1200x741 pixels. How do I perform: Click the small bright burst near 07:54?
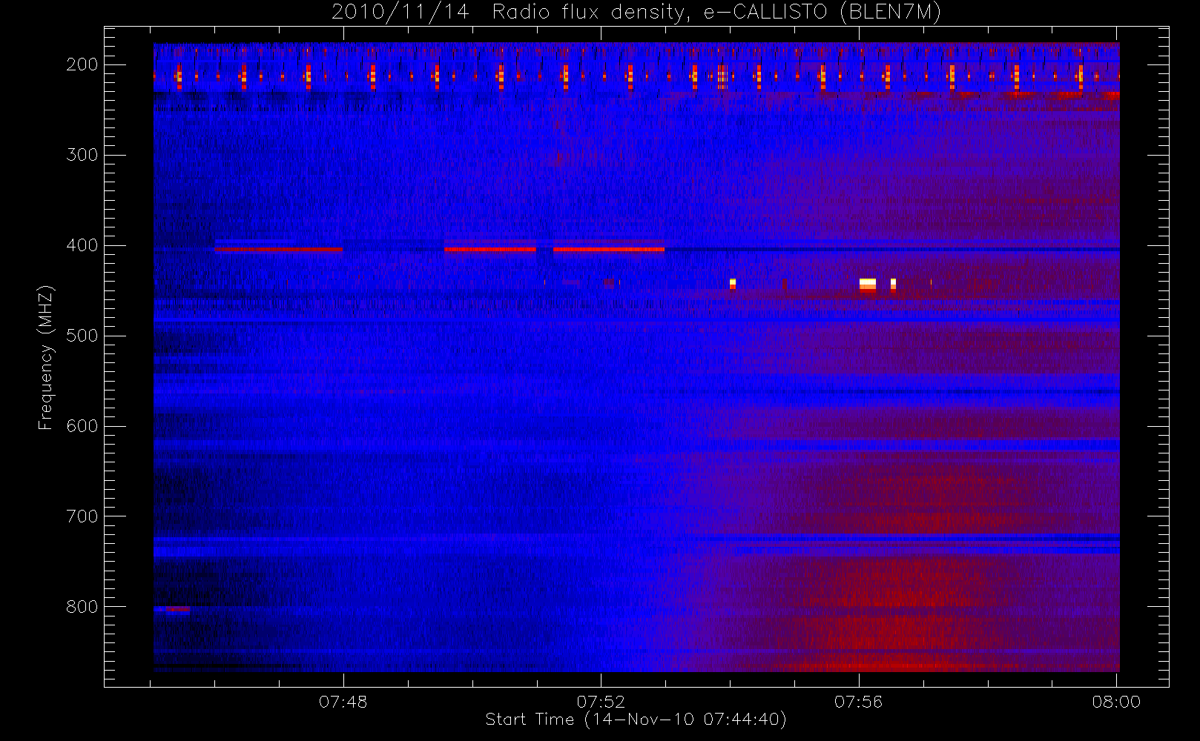(x=733, y=284)
